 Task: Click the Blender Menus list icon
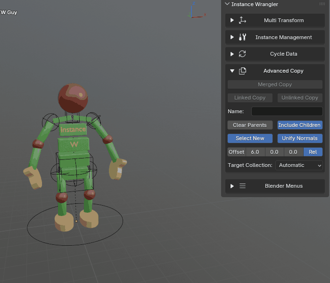click(x=242, y=186)
